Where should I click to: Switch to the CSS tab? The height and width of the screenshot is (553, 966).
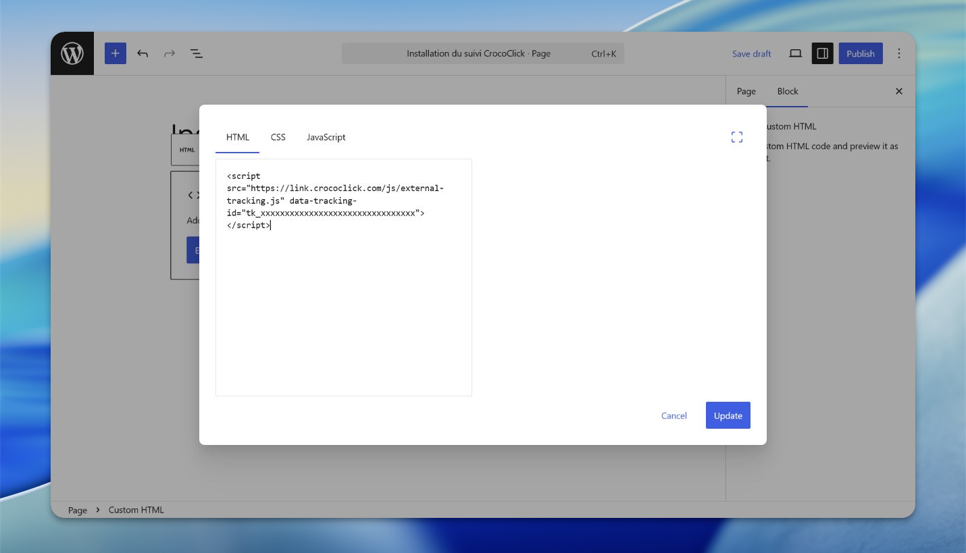tap(278, 137)
